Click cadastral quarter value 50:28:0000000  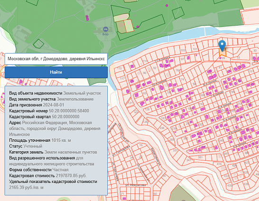pyautogui.click(x=65, y=117)
